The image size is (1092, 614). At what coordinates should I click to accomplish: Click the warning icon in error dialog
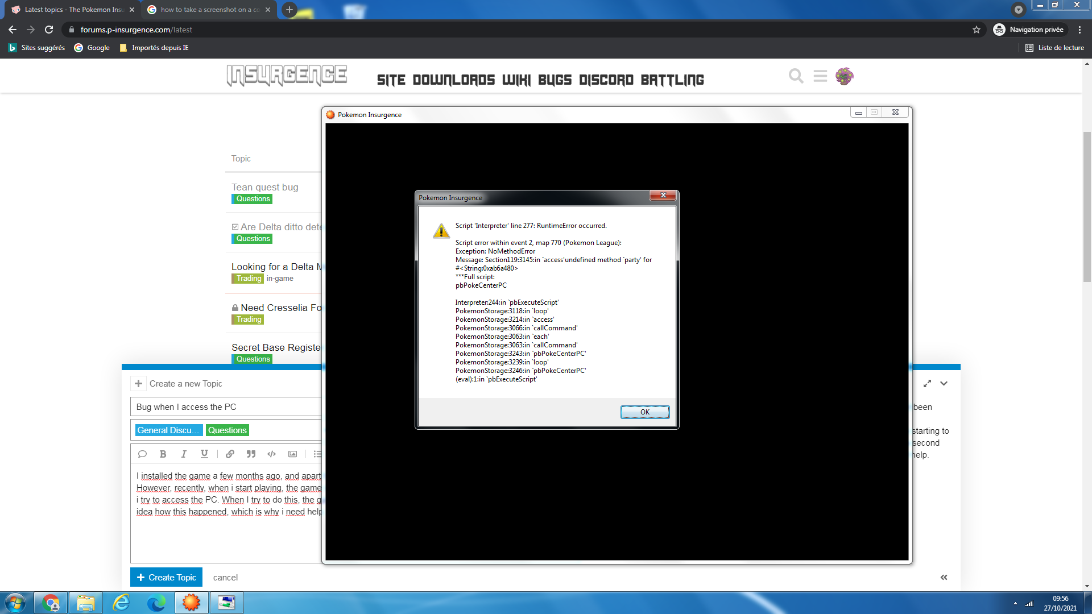441,230
